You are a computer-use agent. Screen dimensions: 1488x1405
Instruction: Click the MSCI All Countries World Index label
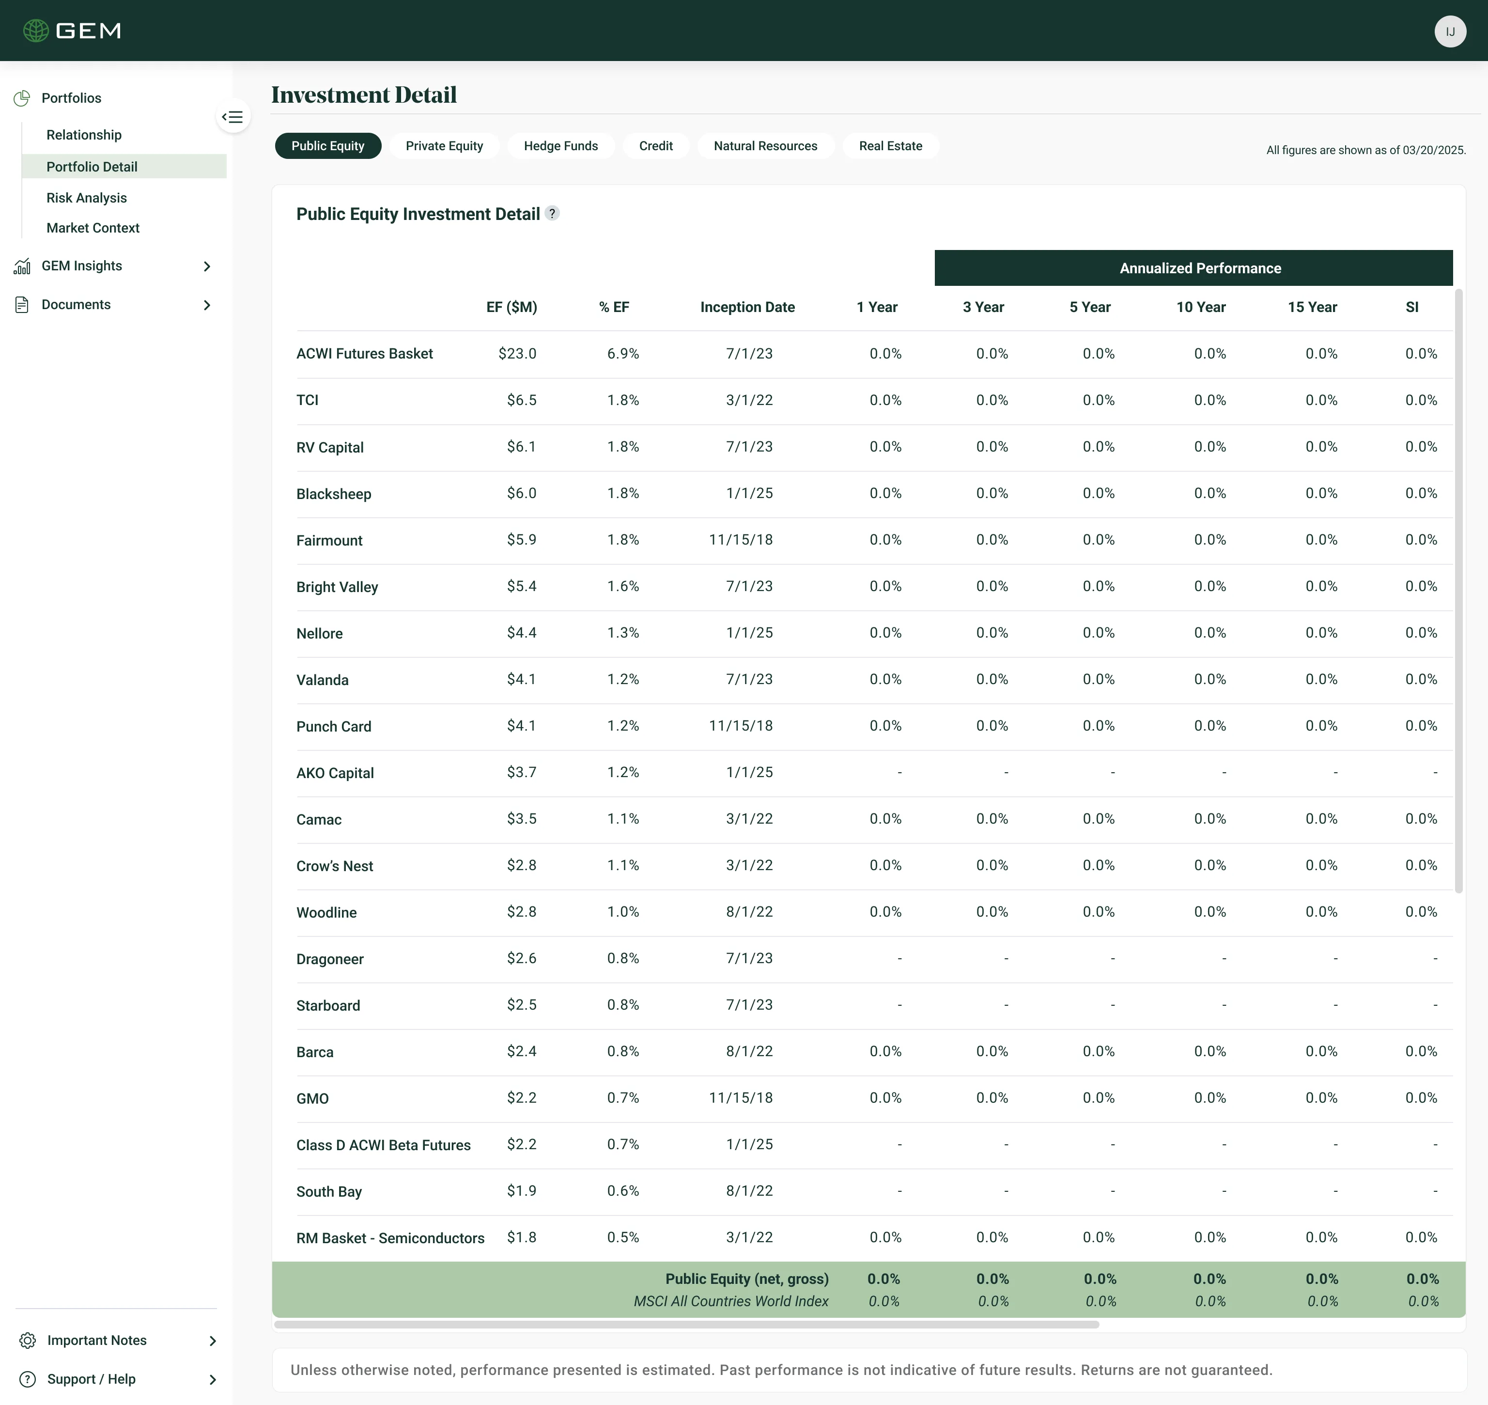(x=731, y=1301)
